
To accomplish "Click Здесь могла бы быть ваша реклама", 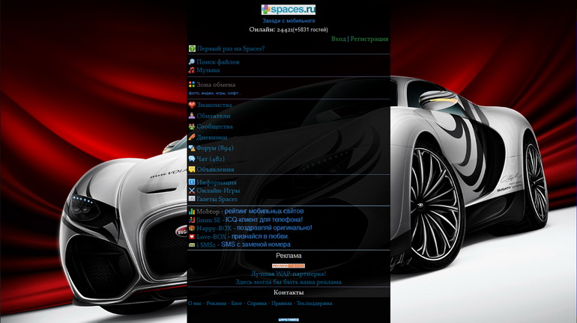I will (x=288, y=282).
